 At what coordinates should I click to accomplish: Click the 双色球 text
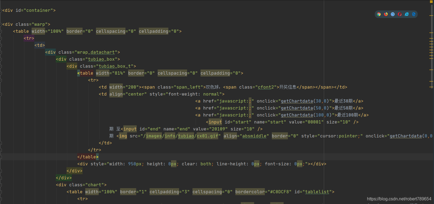point(213,87)
